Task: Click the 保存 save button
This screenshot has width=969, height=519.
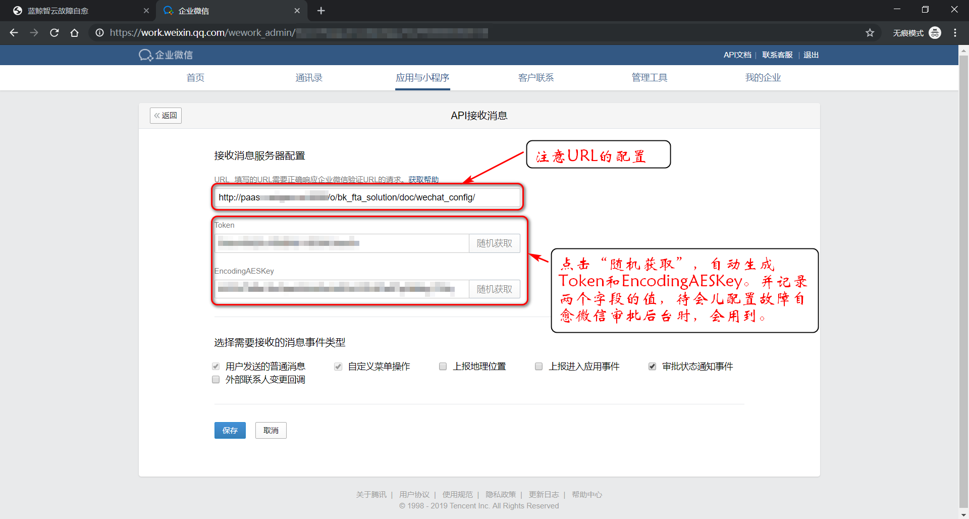Action: (x=230, y=431)
